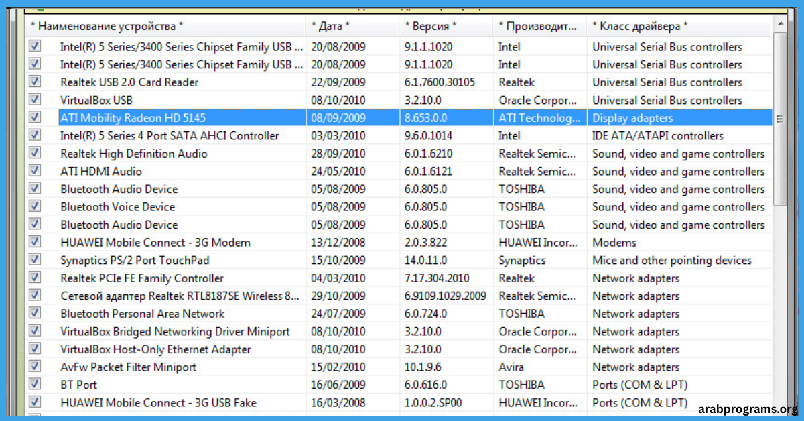Image resolution: width=804 pixels, height=421 pixels.
Task: Select Synaptics PS/2 Port TouchPad entry
Action: coord(135,260)
